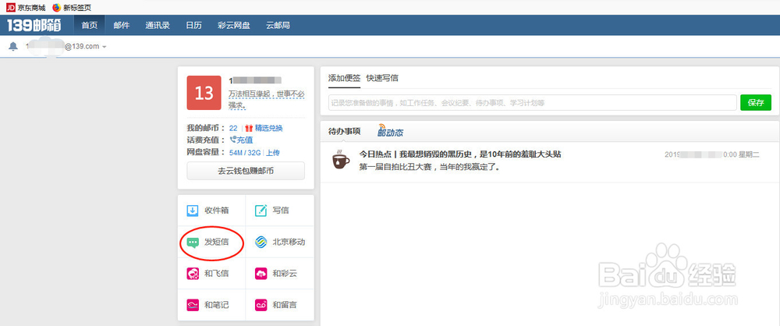Click 收件箱 label

(x=216, y=211)
